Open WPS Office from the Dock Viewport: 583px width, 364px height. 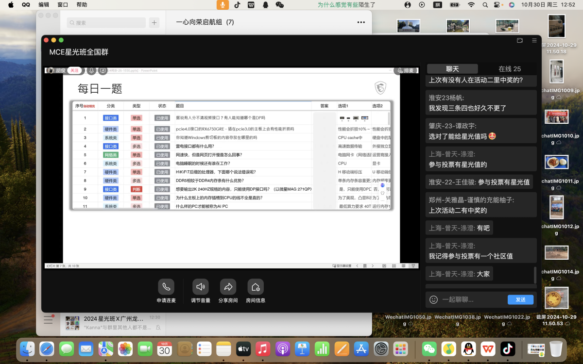coord(487,348)
